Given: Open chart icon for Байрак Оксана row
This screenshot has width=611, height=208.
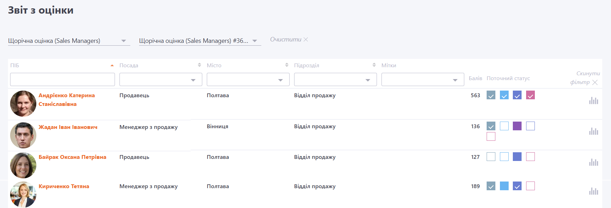Looking at the screenshot, I should (594, 162).
